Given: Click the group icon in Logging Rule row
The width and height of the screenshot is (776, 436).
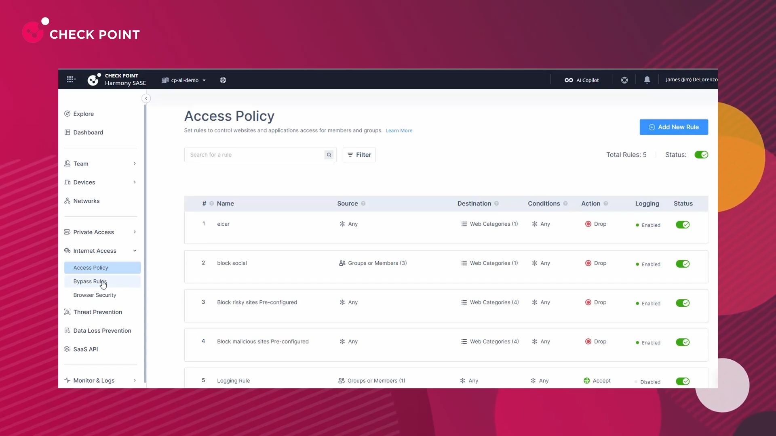Looking at the screenshot, I should (342, 381).
